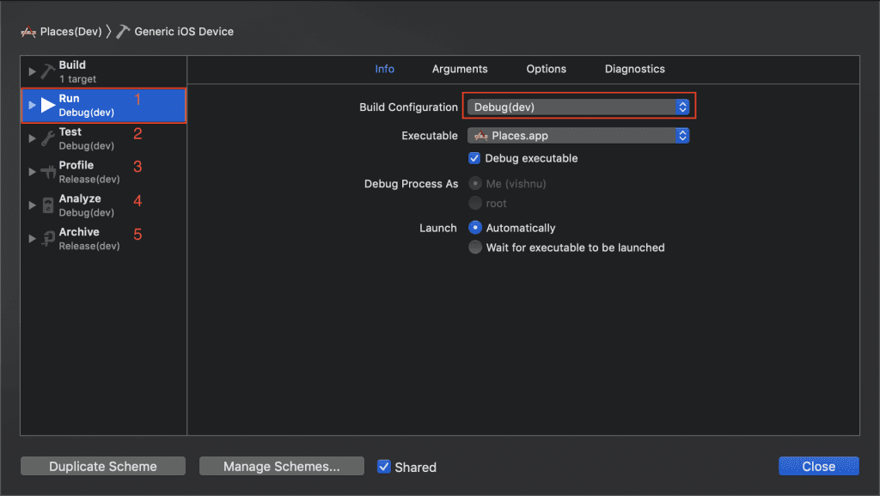Click the 'Build Configuration' label
The image size is (880, 496).
pyautogui.click(x=408, y=107)
